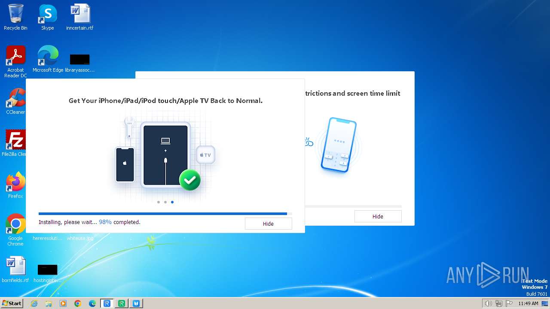Switch to the blue U app taskbar item

136,303
